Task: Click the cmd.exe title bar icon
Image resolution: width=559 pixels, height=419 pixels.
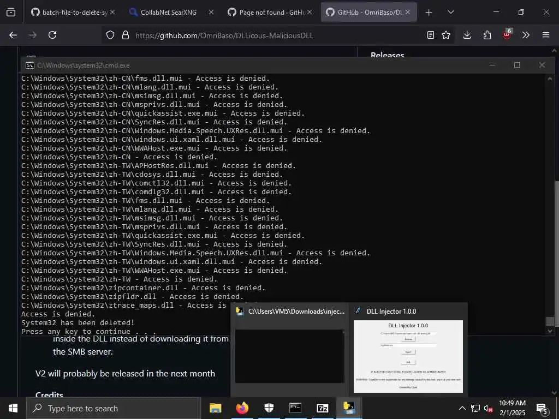Action: 30,65
